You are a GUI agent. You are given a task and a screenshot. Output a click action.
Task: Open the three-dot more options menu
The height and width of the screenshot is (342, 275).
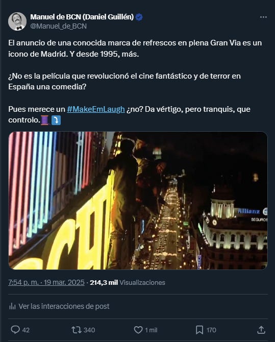pyautogui.click(x=263, y=17)
